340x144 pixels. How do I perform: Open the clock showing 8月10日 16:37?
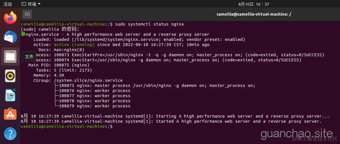[254, 4]
